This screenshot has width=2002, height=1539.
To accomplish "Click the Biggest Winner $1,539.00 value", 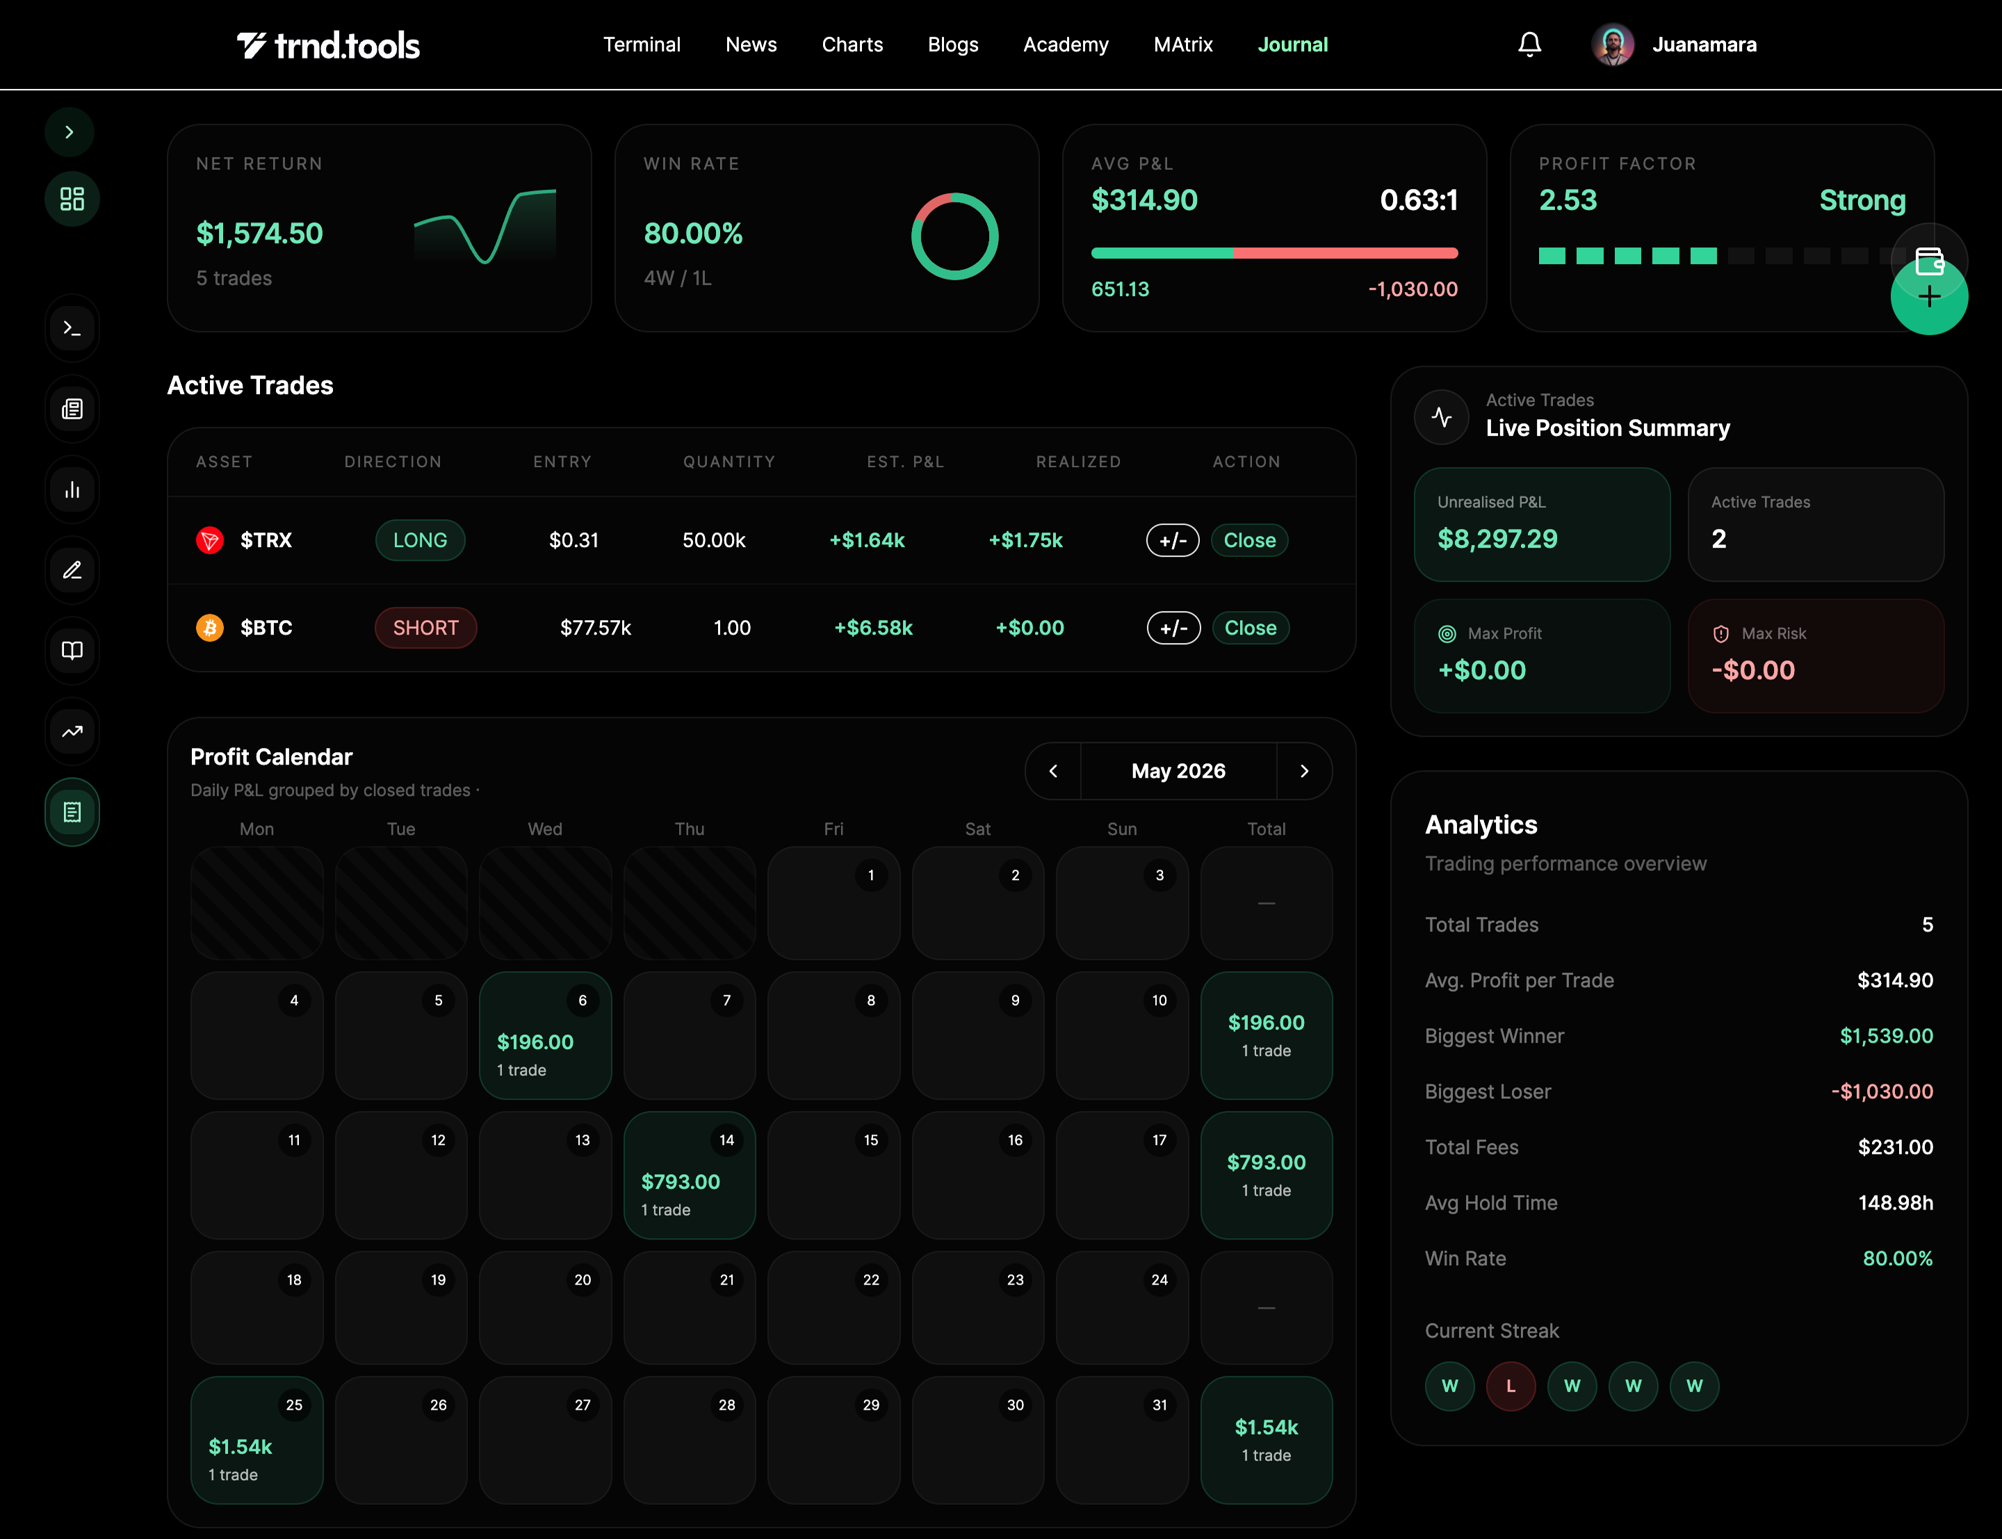I will click(1886, 1036).
